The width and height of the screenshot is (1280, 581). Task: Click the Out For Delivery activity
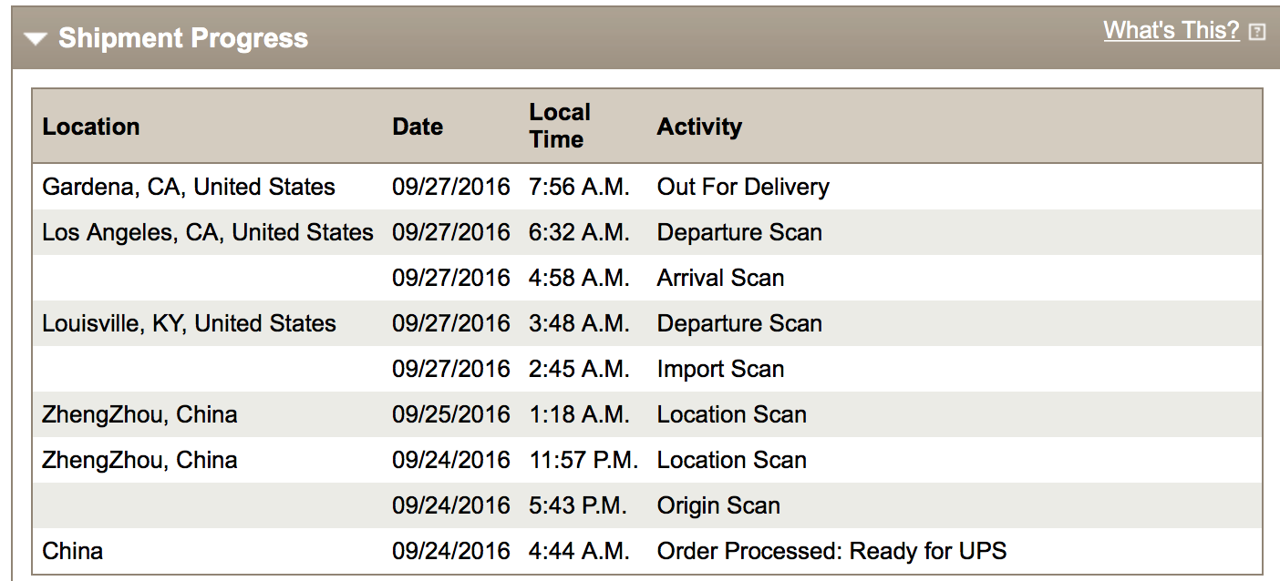(743, 187)
